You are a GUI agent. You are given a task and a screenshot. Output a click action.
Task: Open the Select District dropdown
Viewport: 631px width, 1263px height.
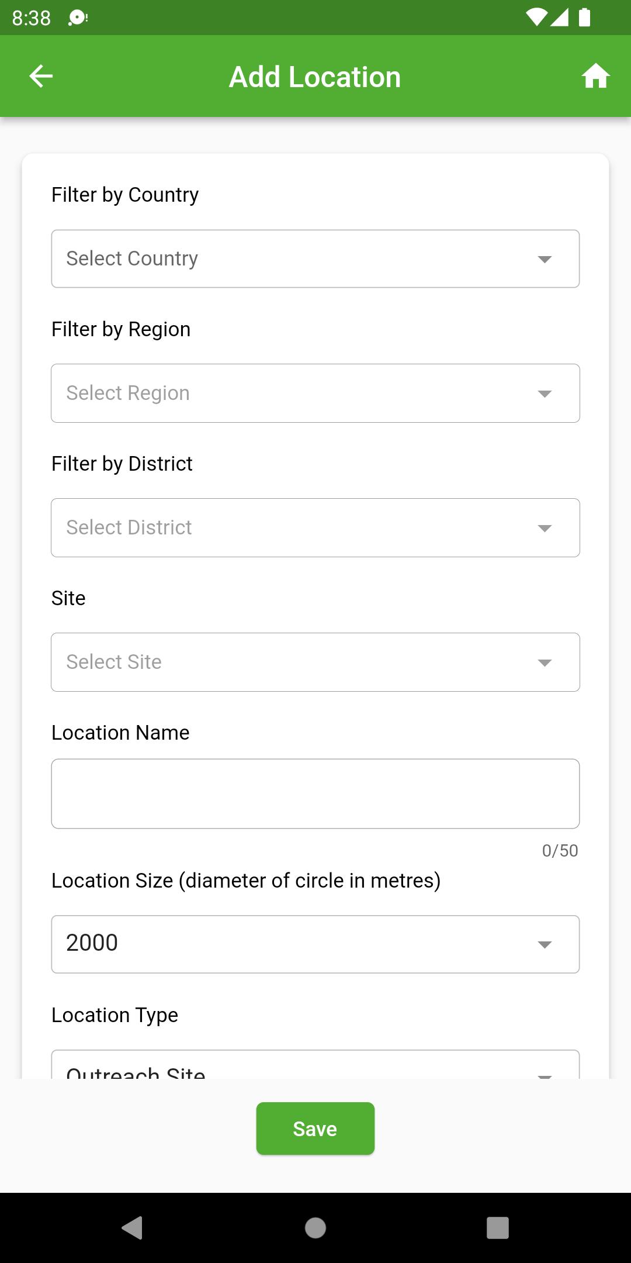315,527
